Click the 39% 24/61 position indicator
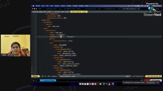This screenshot has height=91, width=163. (154, 76)
